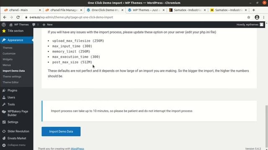
Task: Open Themes under Appearance
Action: coord(8,48)
